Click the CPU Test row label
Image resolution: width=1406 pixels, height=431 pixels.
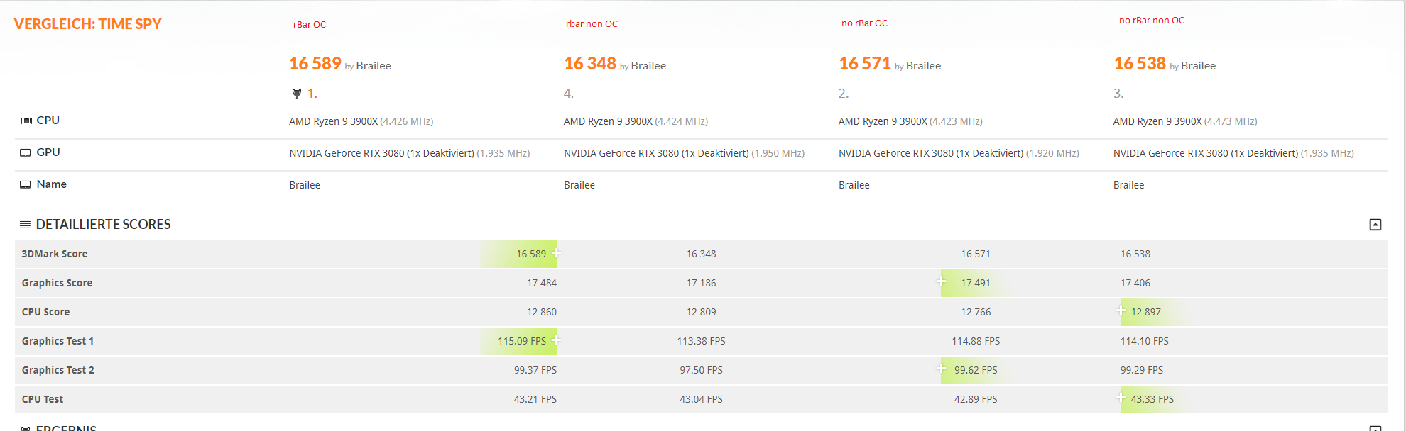tap(43, 399)
